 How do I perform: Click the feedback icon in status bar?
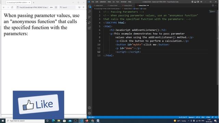coord(212,117)
